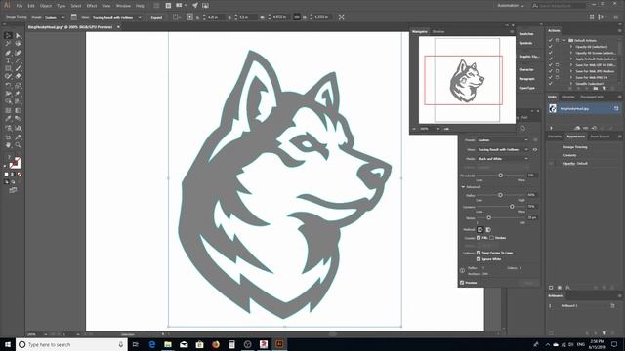This screenshot has width=625, height=351.
Task: Select the Eraser tool
Action: click(18, 77)
